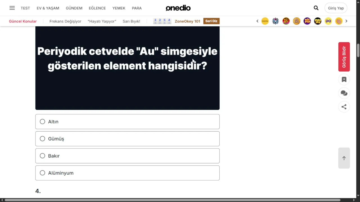
Task: Click the ZoneOkey 101 link
Action: (x=187, y=21)
